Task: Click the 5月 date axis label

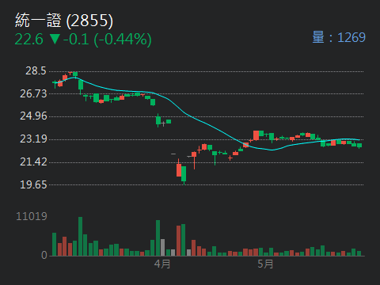Action: tap(265, 264)
